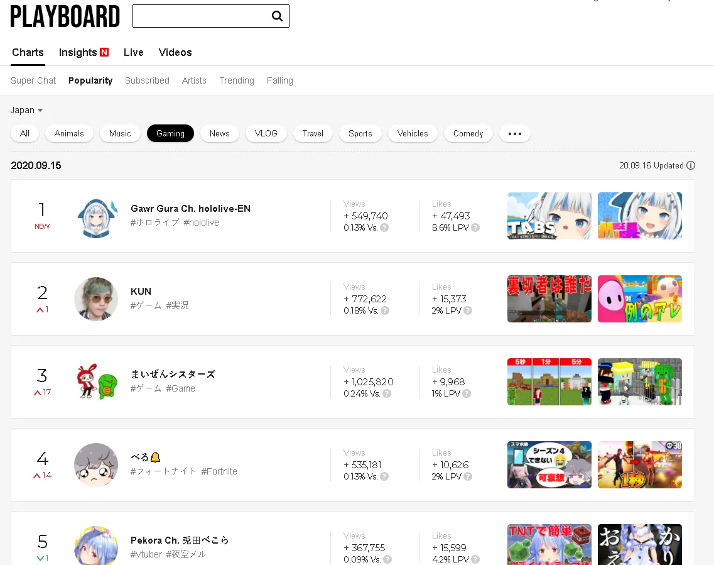This screenshot has height=565, width=714.
Task: Select the Gaming category pill
Action: (x=170, y=133)
